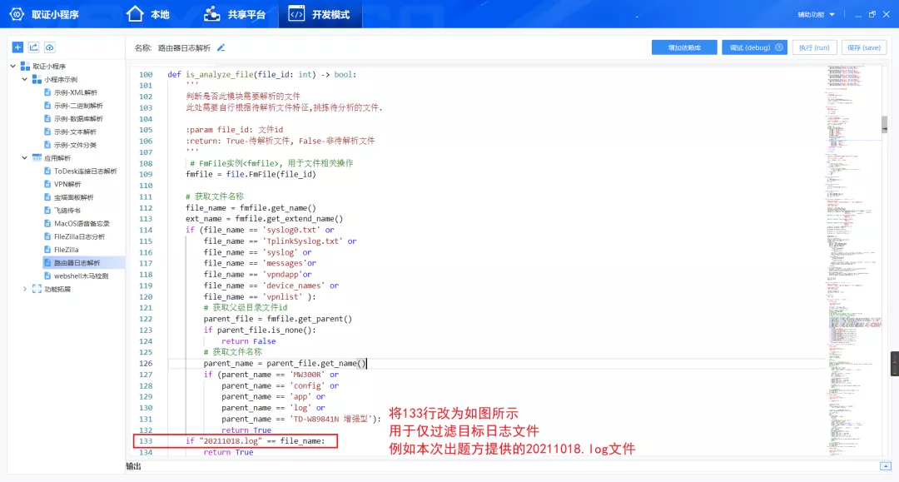899x482 pixels.
Task: Click the 取证小程序 logo icon
Action: [17, 14]
